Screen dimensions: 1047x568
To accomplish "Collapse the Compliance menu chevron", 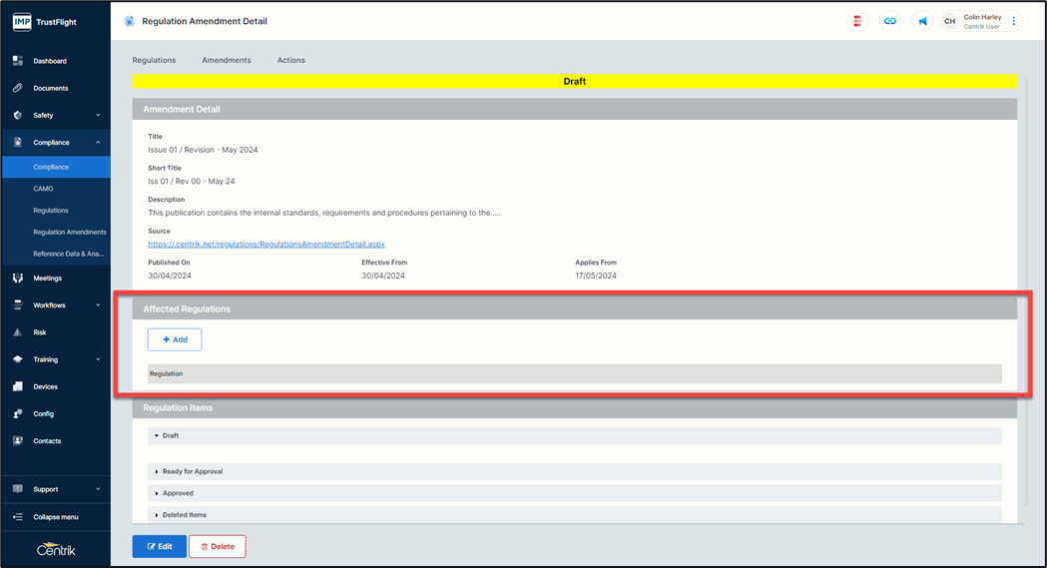I will (98, 142).
